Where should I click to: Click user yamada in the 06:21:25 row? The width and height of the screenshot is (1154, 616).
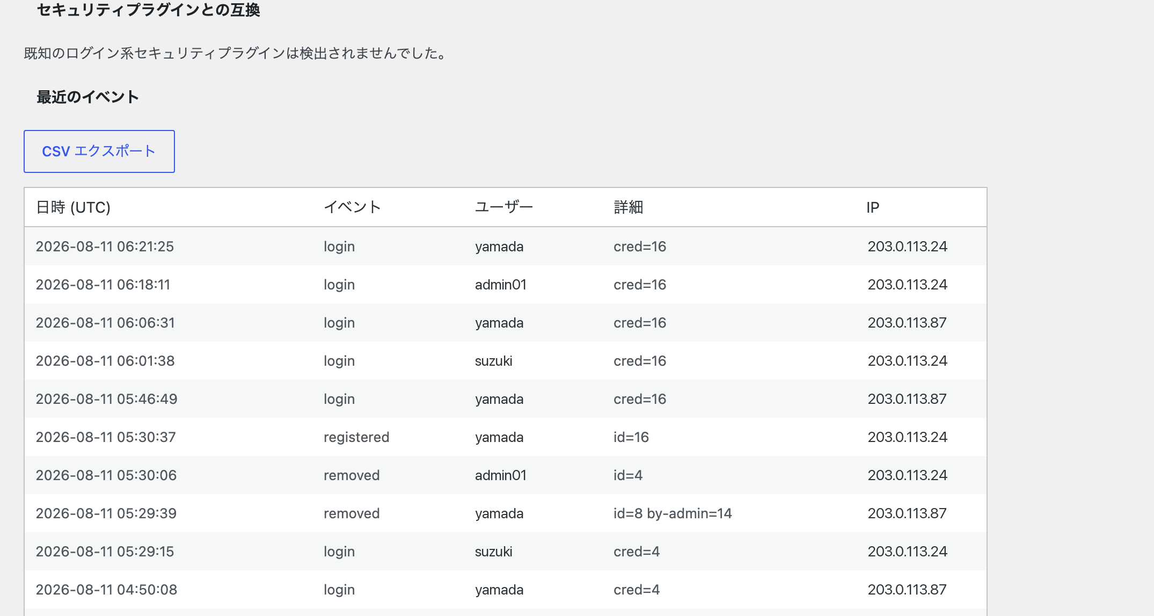pyautogui.click(x=499, y=247)
